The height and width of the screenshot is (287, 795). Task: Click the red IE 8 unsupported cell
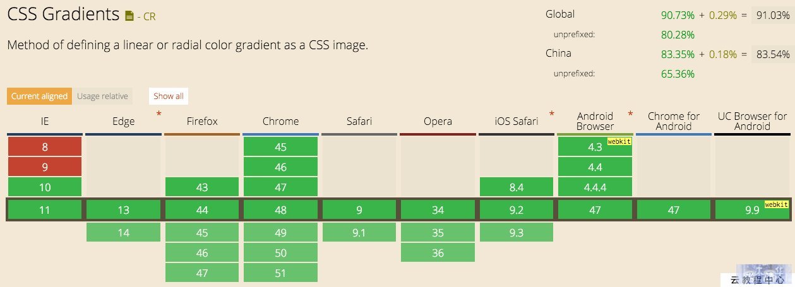click(44, 147)
